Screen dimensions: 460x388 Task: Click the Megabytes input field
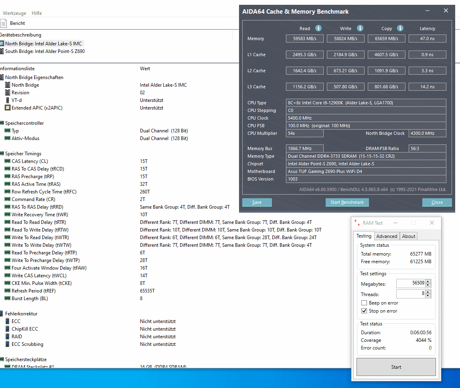point(411,283)
